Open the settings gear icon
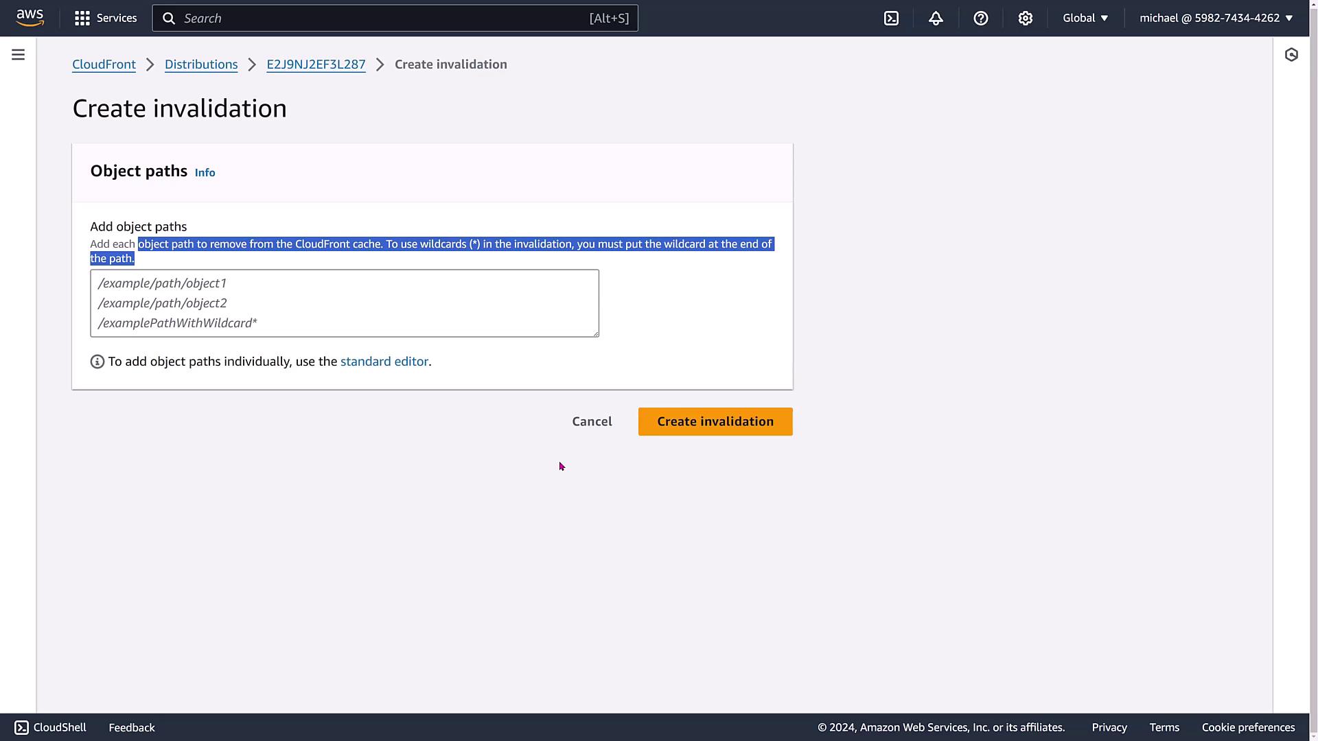Viewport: 1318px width, 741px height. point(1025,19)
